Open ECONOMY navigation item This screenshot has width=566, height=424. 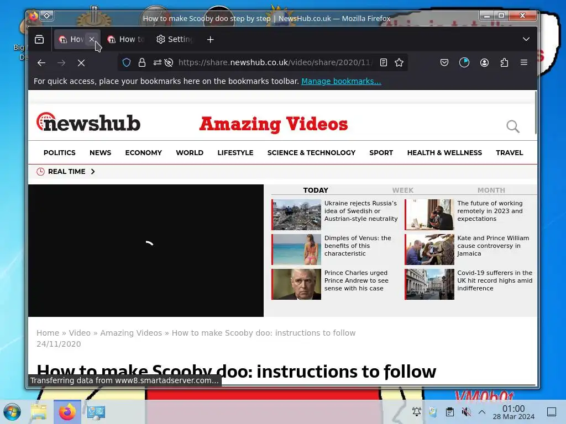click(x=143, y=153)
